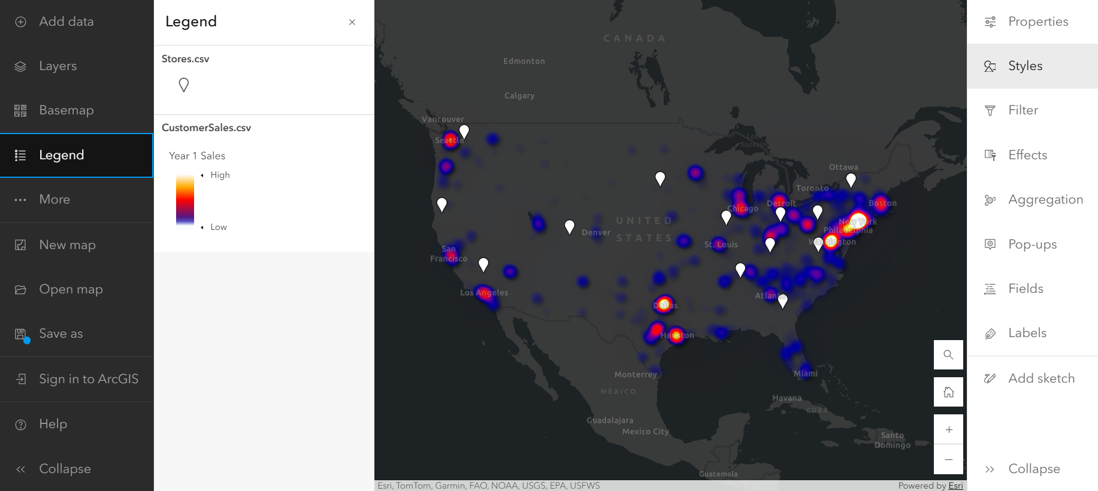
Task: Expand the More options menu
Action: [x=54, y=199]
